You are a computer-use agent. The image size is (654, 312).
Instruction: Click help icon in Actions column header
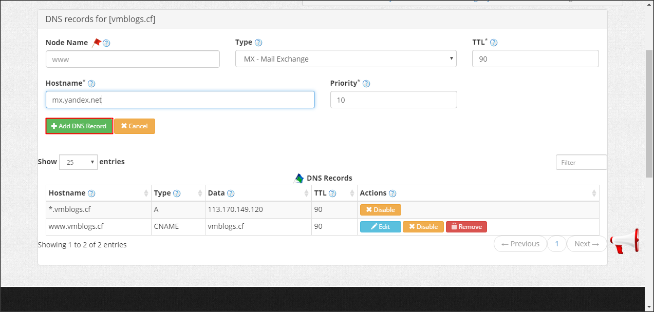tap(393, 193)
